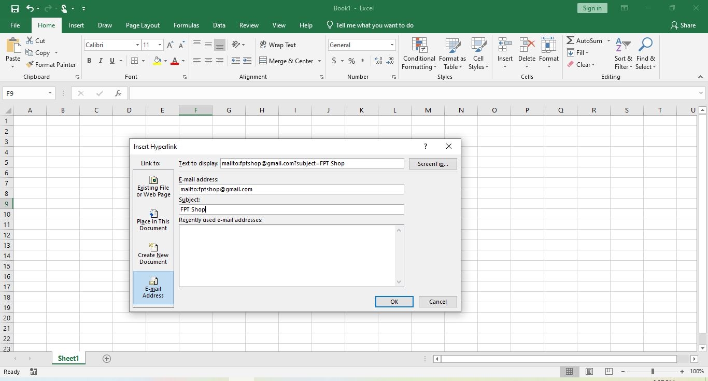Click Cancel in Insert Hyperlink dialog

pos(437,302)
